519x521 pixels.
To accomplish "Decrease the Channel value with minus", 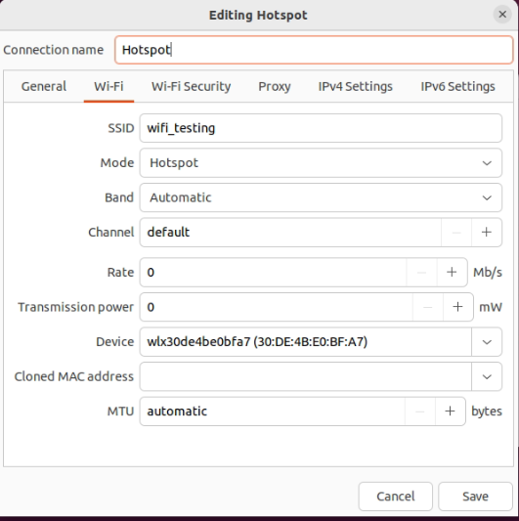I will pyautogui.click(x=456, y=233).
